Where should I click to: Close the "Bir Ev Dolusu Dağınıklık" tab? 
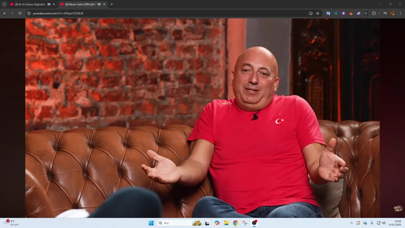(x=54, y=4)
